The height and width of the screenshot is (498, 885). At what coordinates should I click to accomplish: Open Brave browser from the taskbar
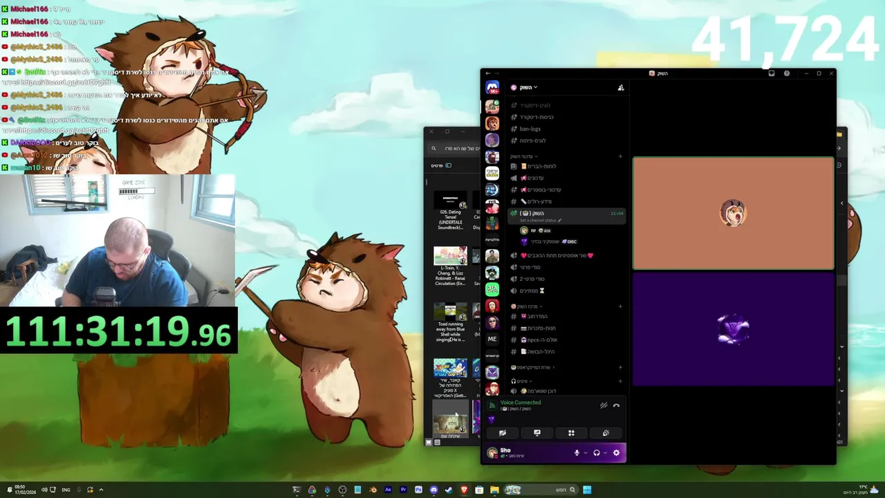tap(464, 490)
